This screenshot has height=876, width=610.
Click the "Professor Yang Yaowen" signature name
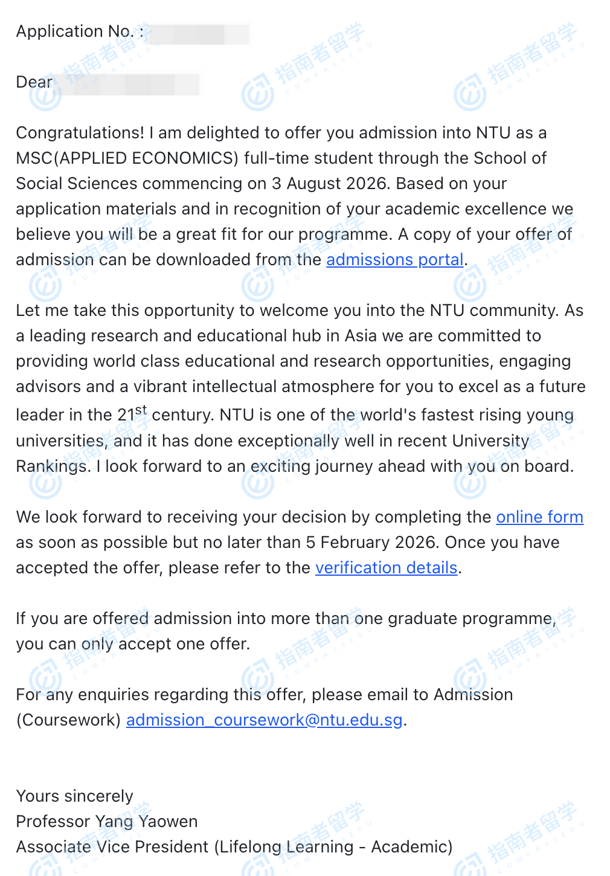(107, 822)
